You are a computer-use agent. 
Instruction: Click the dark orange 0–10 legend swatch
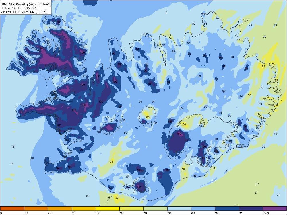pos(12,209)
